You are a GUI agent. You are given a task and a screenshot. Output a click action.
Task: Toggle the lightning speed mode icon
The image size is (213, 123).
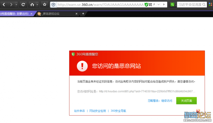click(154, 5)
